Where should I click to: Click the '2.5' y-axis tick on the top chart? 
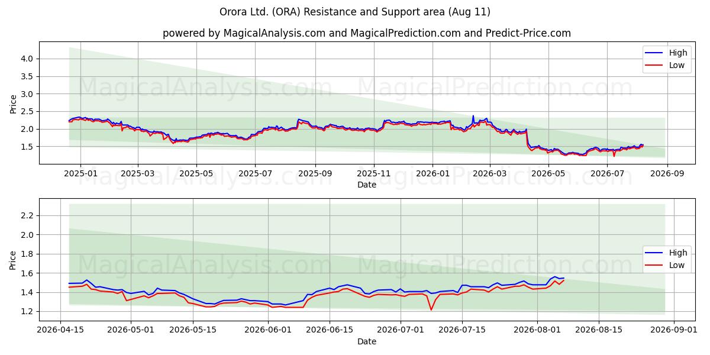click(28, 111)
